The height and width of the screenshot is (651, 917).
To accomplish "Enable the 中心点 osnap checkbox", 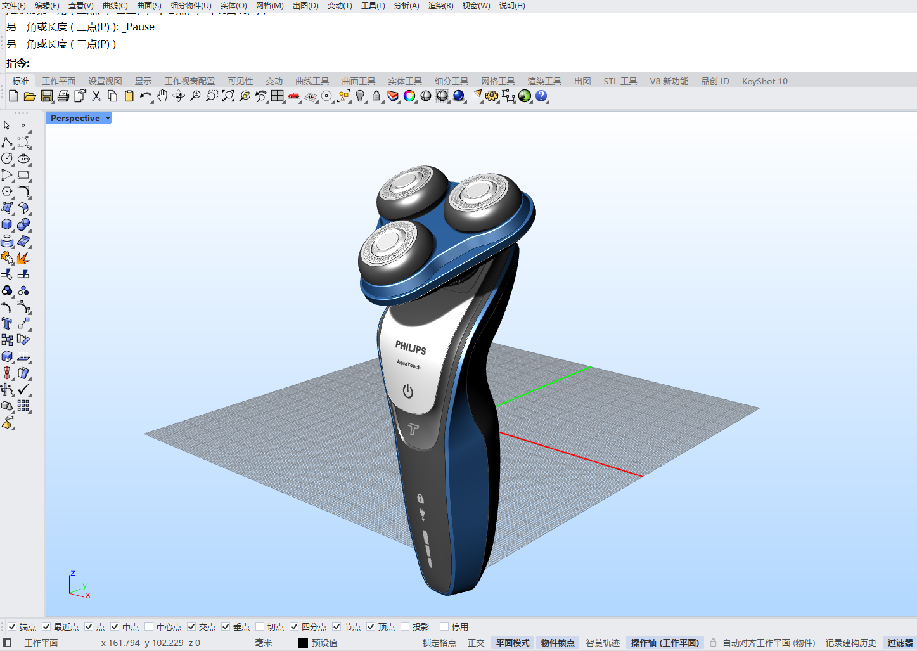I will click(149, 627).
